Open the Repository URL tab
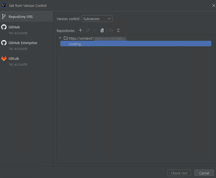 tap(26, 17)
